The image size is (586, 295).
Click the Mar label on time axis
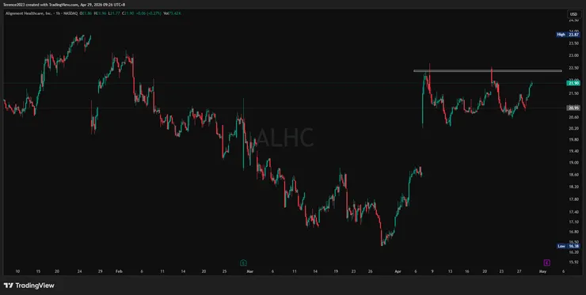[x=249, y=271]
